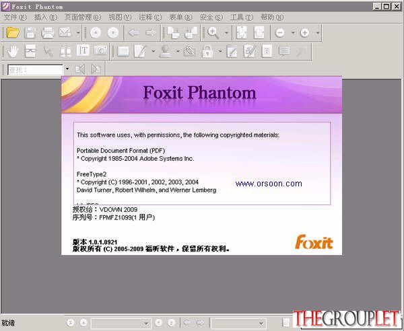
Task: Open the 页面管理 menu
Action: [x=83, y=17]
